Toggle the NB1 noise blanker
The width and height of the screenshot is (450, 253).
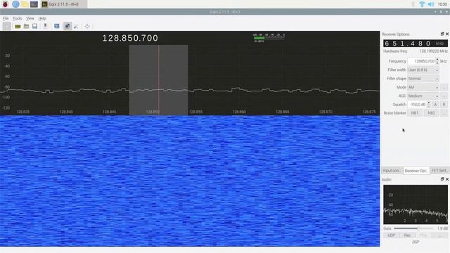(415, 113)
